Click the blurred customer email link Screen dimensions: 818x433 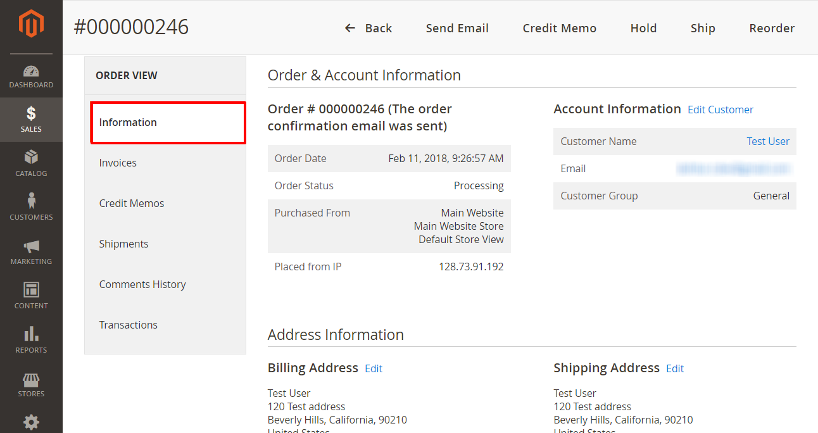pyautogui.click(x=733, y=169)
